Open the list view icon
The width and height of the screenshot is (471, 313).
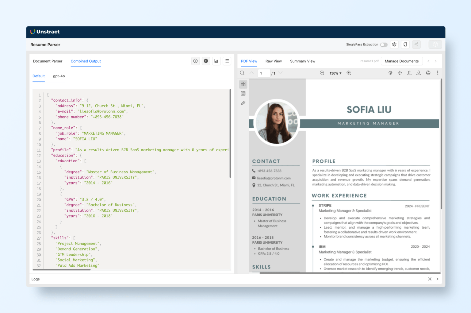(x=227, y=61)
